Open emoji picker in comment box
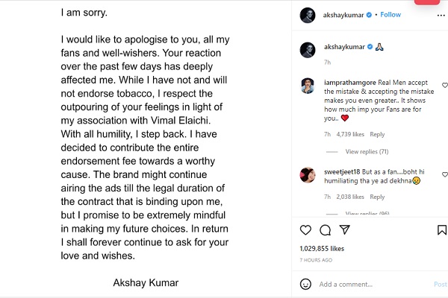Image resolution: width=448 pixels, height=298 pixels. pos(306,284)
